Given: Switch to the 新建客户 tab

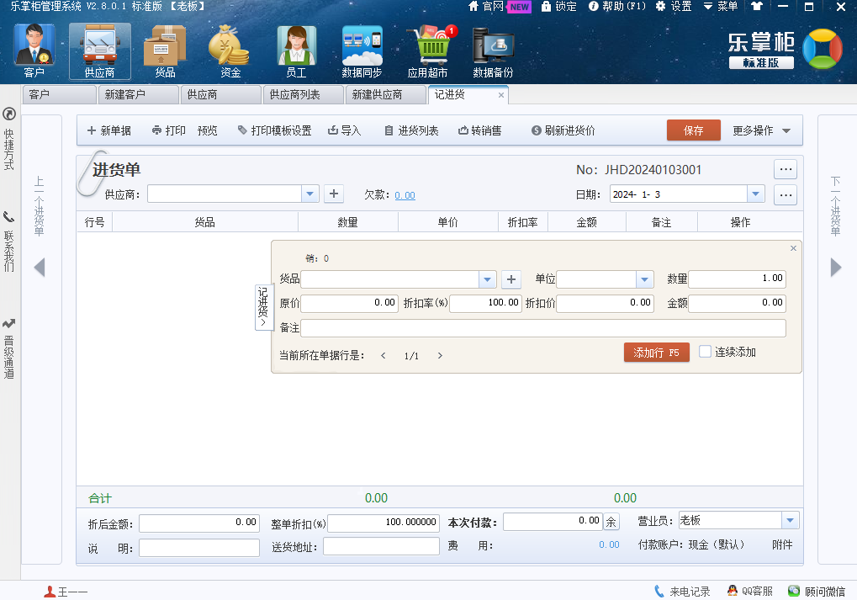Looking at the screenshot, I should [124, 95].
